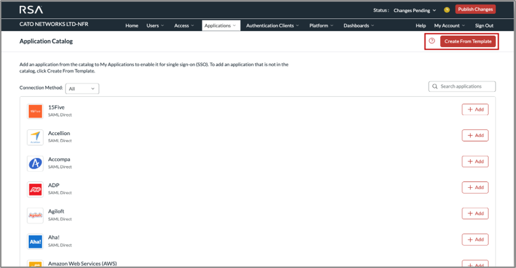The height and width of the screenshot is (268, 516).
Task: Click the Application Catalog heading
Action: (x=46, y=41)
